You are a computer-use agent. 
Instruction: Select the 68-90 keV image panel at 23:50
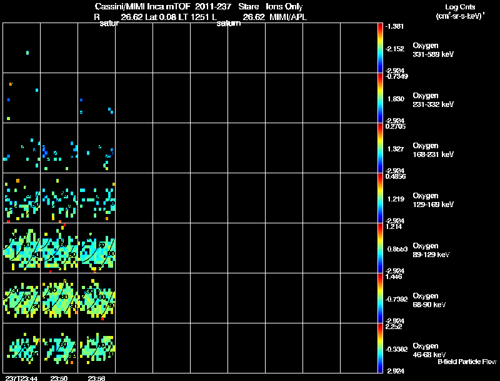(x=59, y=298)
